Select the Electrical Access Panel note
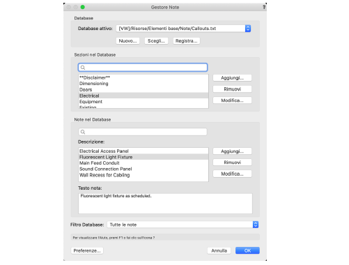Viewport: 349px width, 265px height. (x=144, y=151)
